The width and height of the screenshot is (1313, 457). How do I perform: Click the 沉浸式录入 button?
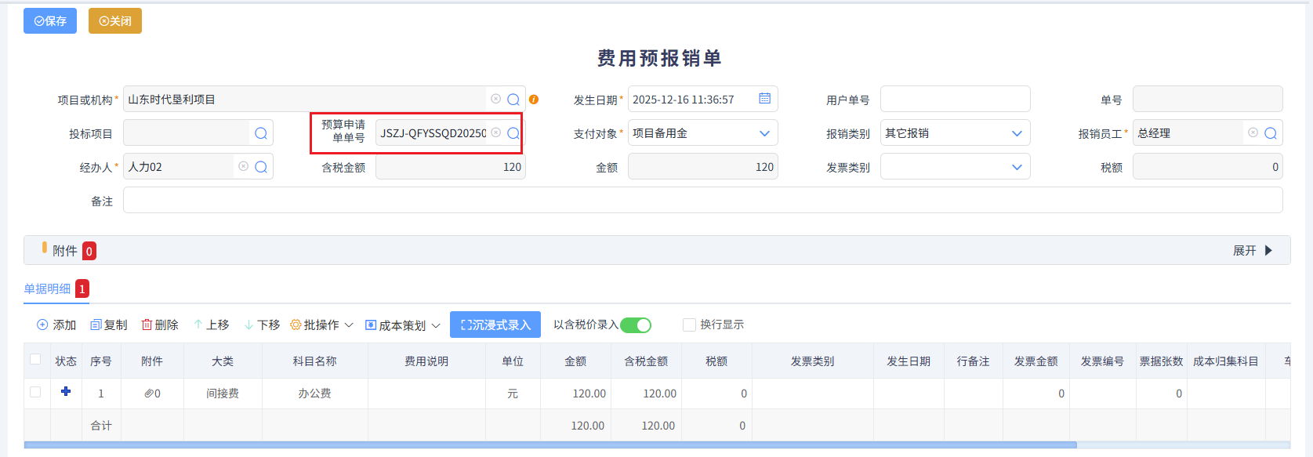pos(495,325)
